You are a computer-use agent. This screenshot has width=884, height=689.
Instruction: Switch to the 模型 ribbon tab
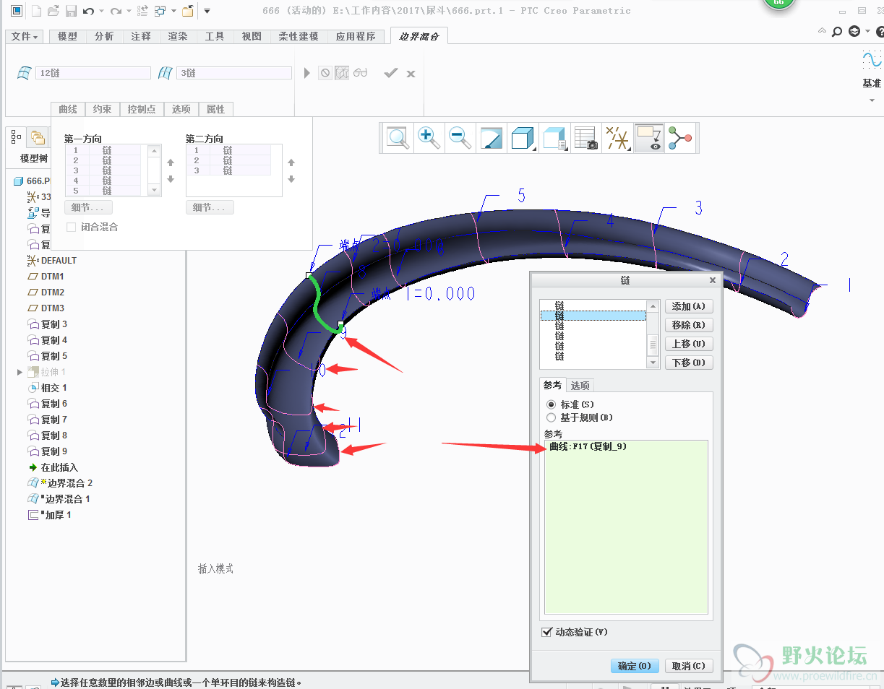(x=67, y=36)
